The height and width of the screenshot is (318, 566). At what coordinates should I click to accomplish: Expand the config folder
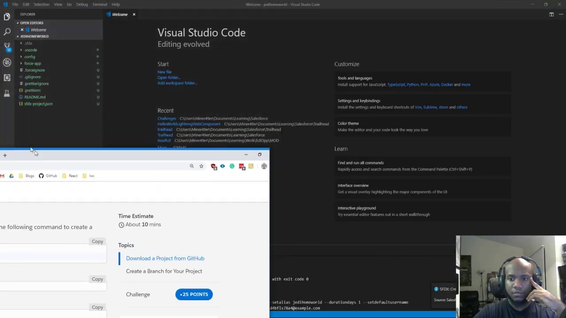click(30, 57)
